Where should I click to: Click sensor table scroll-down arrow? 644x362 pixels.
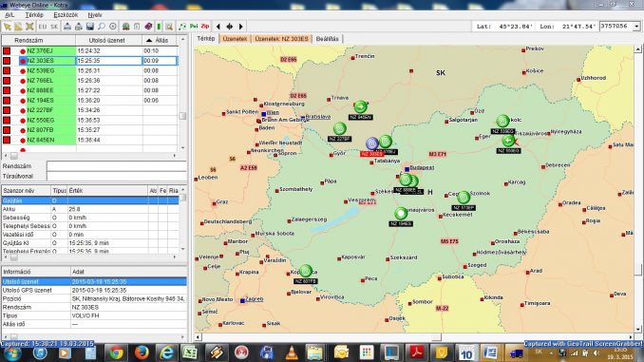[x=182, y=249]
